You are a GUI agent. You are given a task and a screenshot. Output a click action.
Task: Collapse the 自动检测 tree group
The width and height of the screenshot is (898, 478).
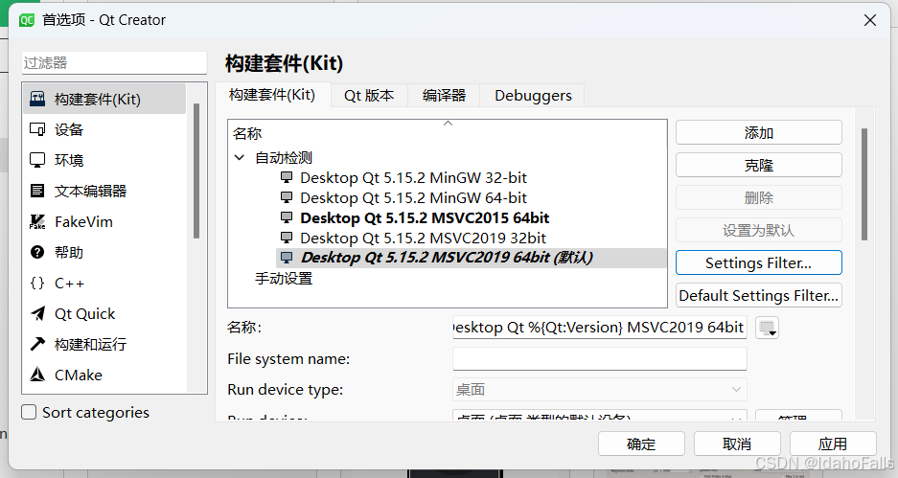click(x=240, y=157)
